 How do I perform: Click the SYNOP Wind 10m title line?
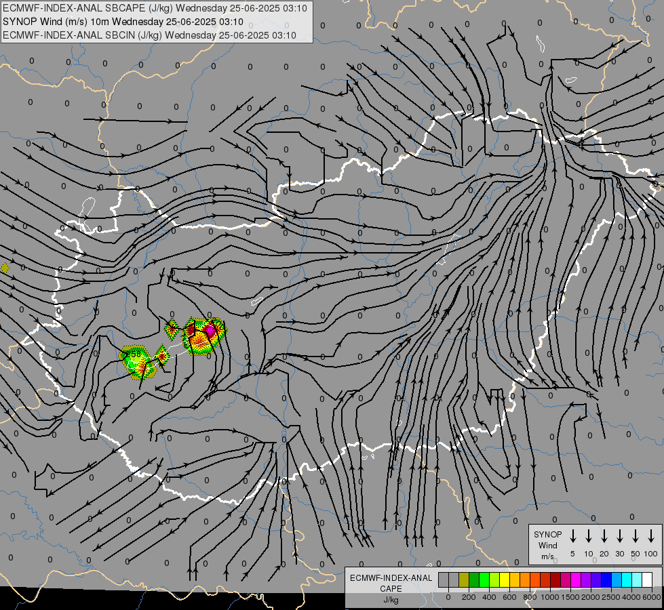point(123,22)
